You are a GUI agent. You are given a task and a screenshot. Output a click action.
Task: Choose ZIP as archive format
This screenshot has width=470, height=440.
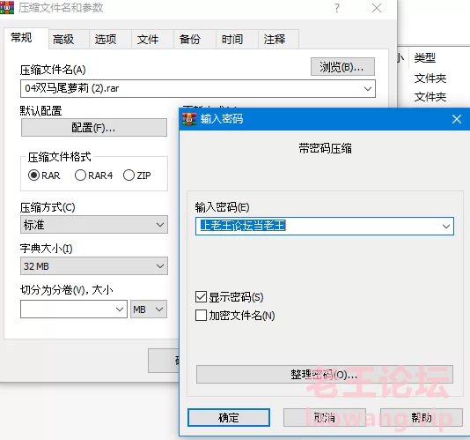pos(129,175)
